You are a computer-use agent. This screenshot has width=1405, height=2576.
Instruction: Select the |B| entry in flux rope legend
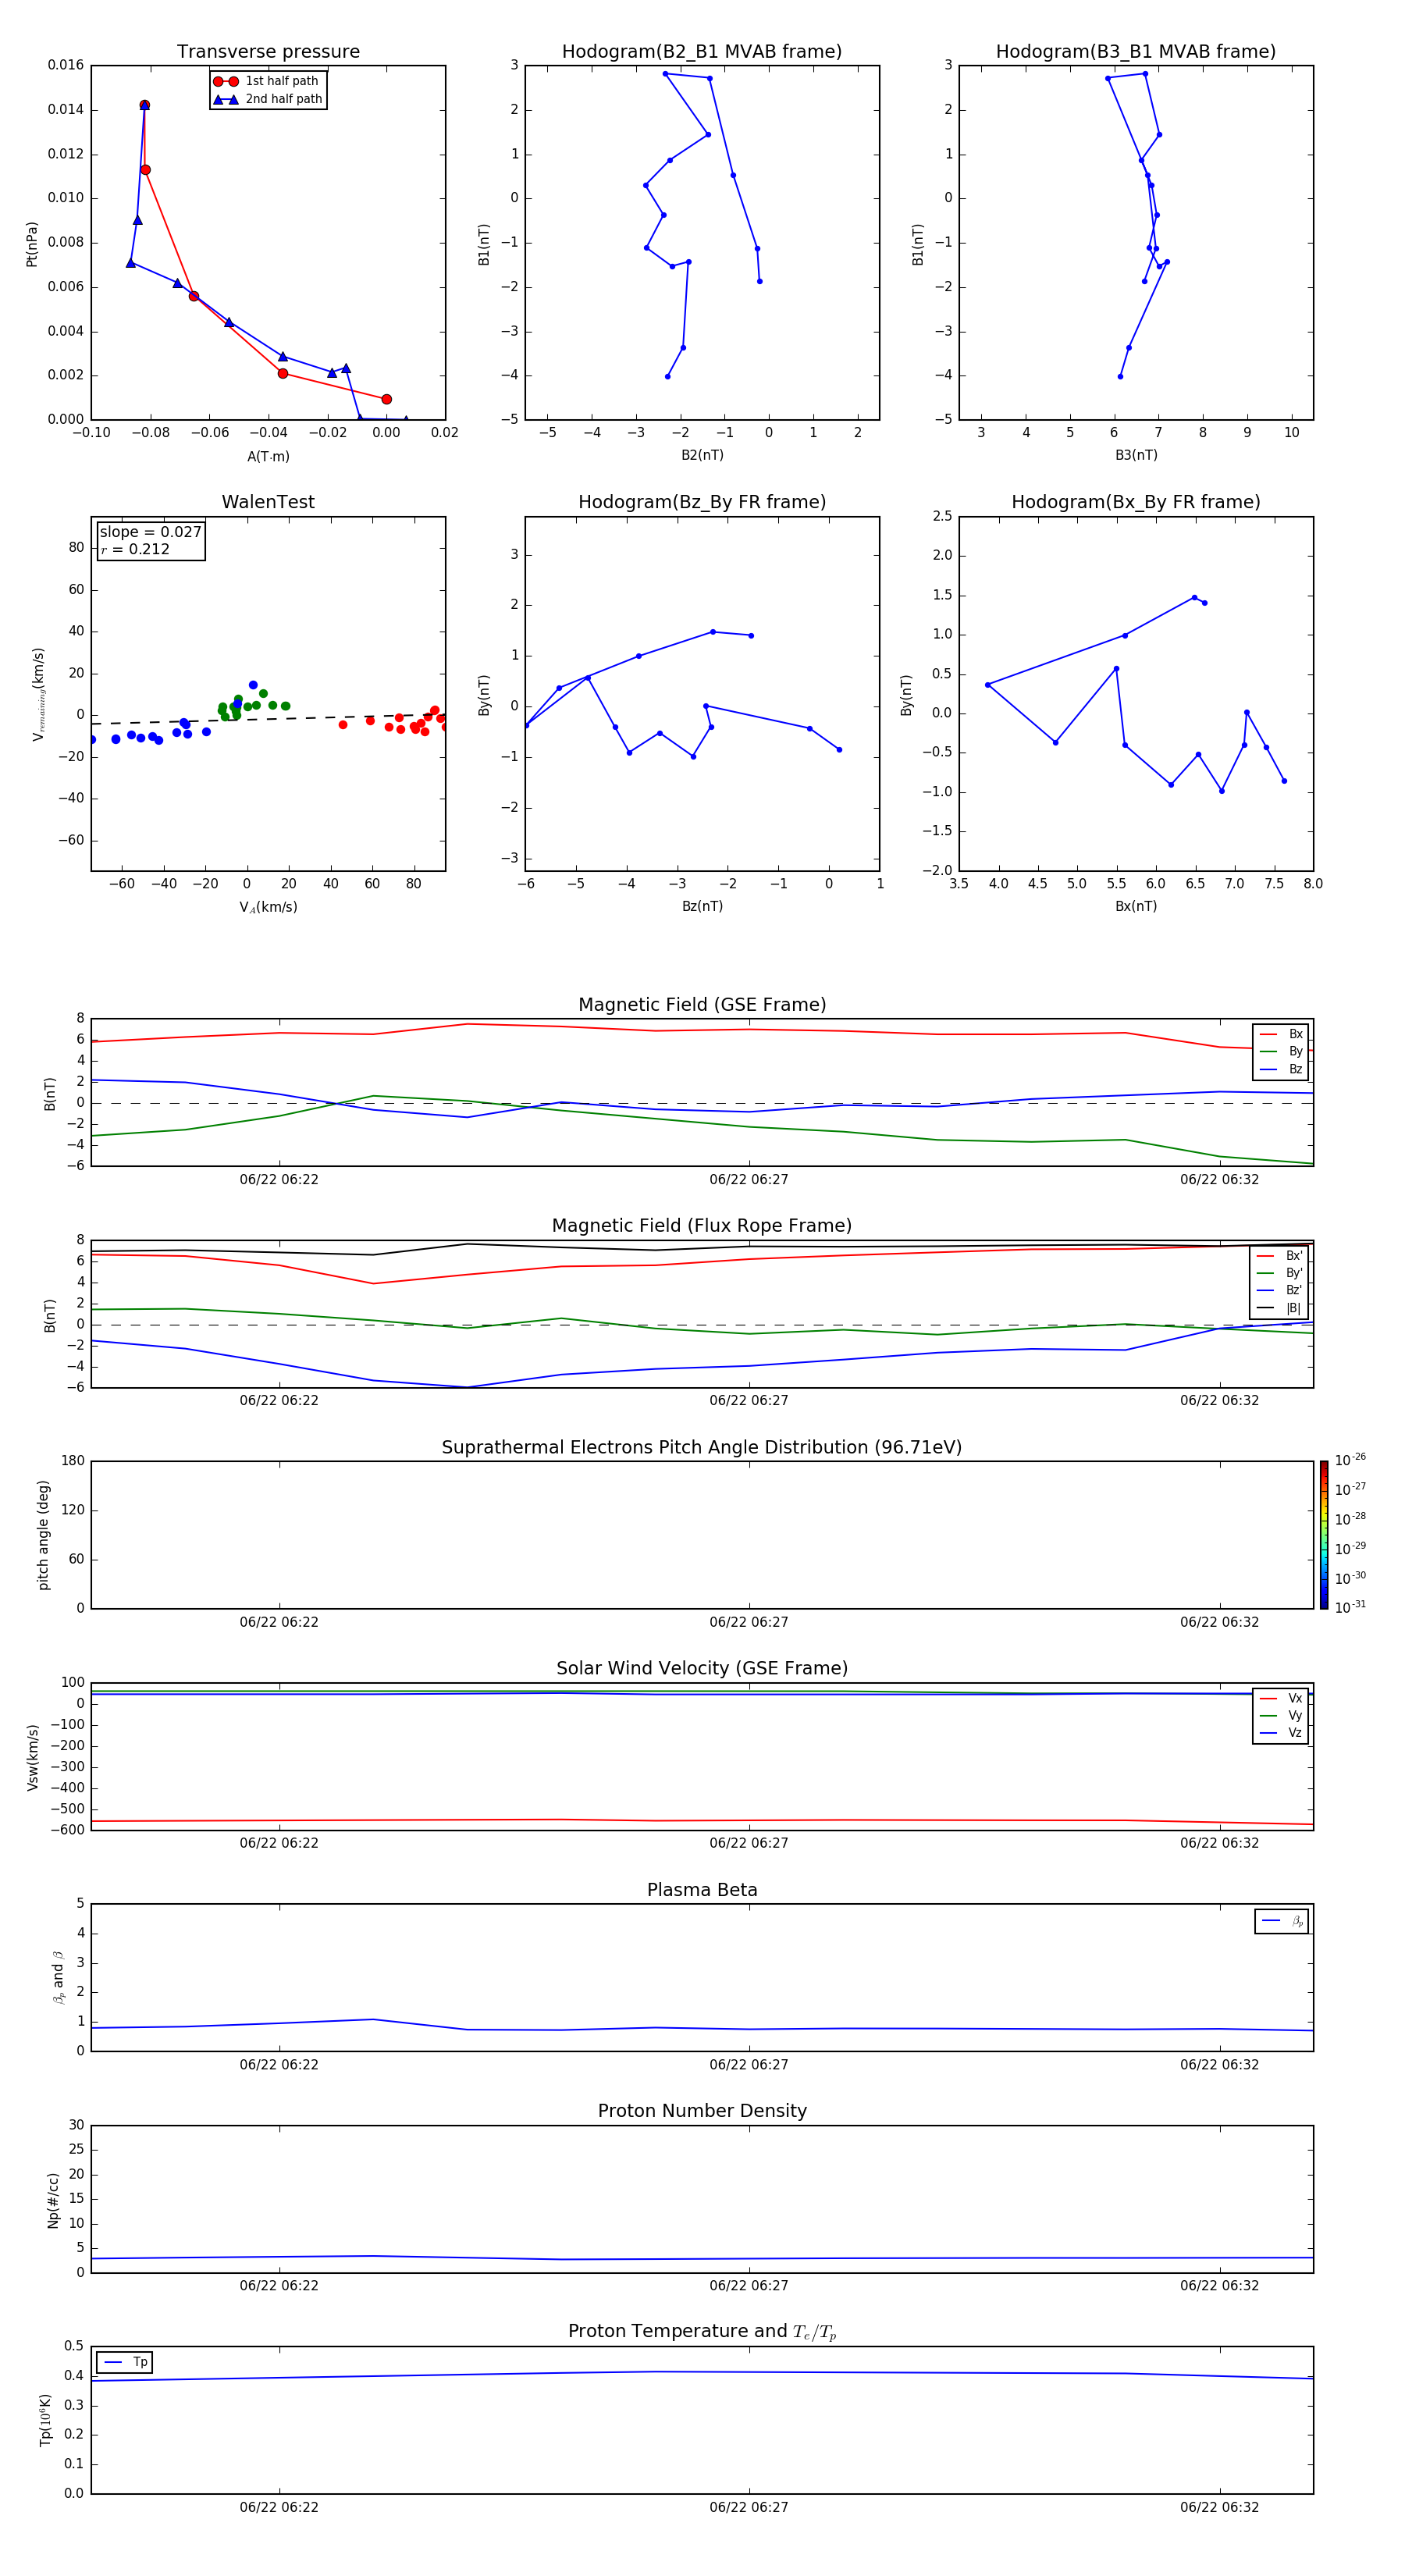click(x=1280, y=1308)
